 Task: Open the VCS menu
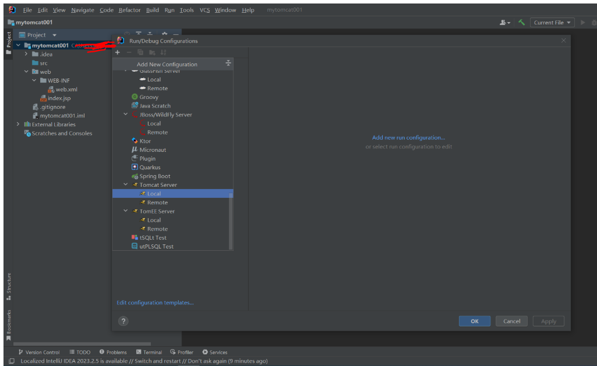[205, 10]
